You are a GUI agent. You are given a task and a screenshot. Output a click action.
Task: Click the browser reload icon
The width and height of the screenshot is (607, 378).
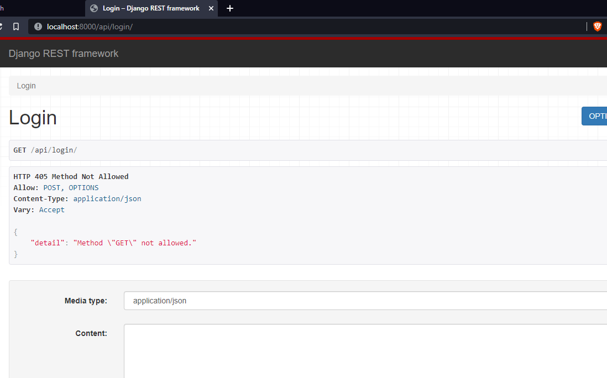pos(1,27)
